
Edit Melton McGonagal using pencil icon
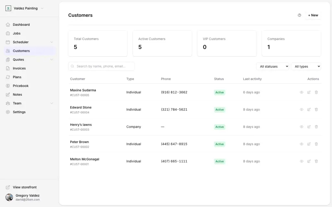point(309,161)
